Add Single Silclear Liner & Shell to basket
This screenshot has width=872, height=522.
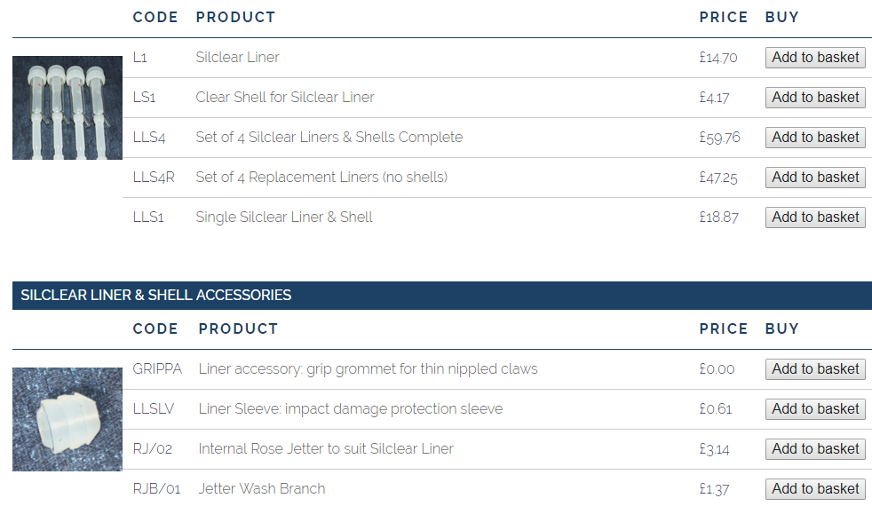[815, 217]
